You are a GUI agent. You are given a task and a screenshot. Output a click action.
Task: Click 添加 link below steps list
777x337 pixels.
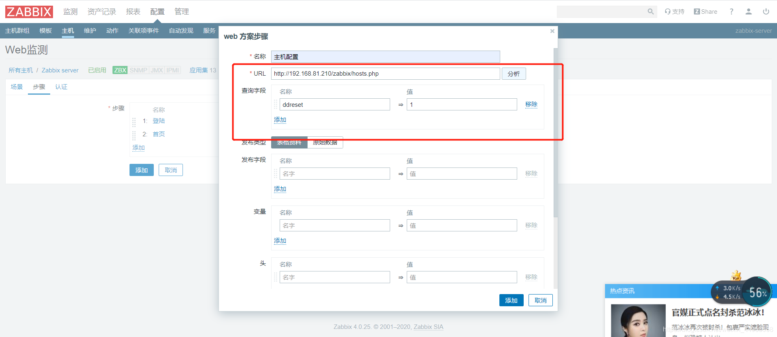point(138,148)
